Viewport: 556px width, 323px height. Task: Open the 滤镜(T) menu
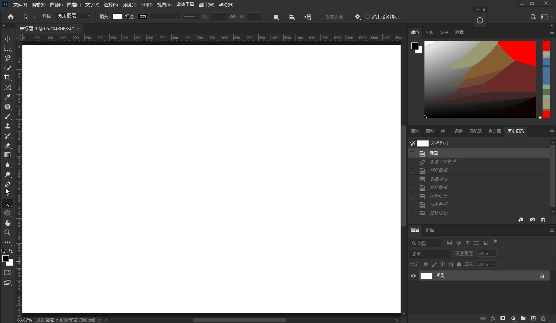coord(129,5)
